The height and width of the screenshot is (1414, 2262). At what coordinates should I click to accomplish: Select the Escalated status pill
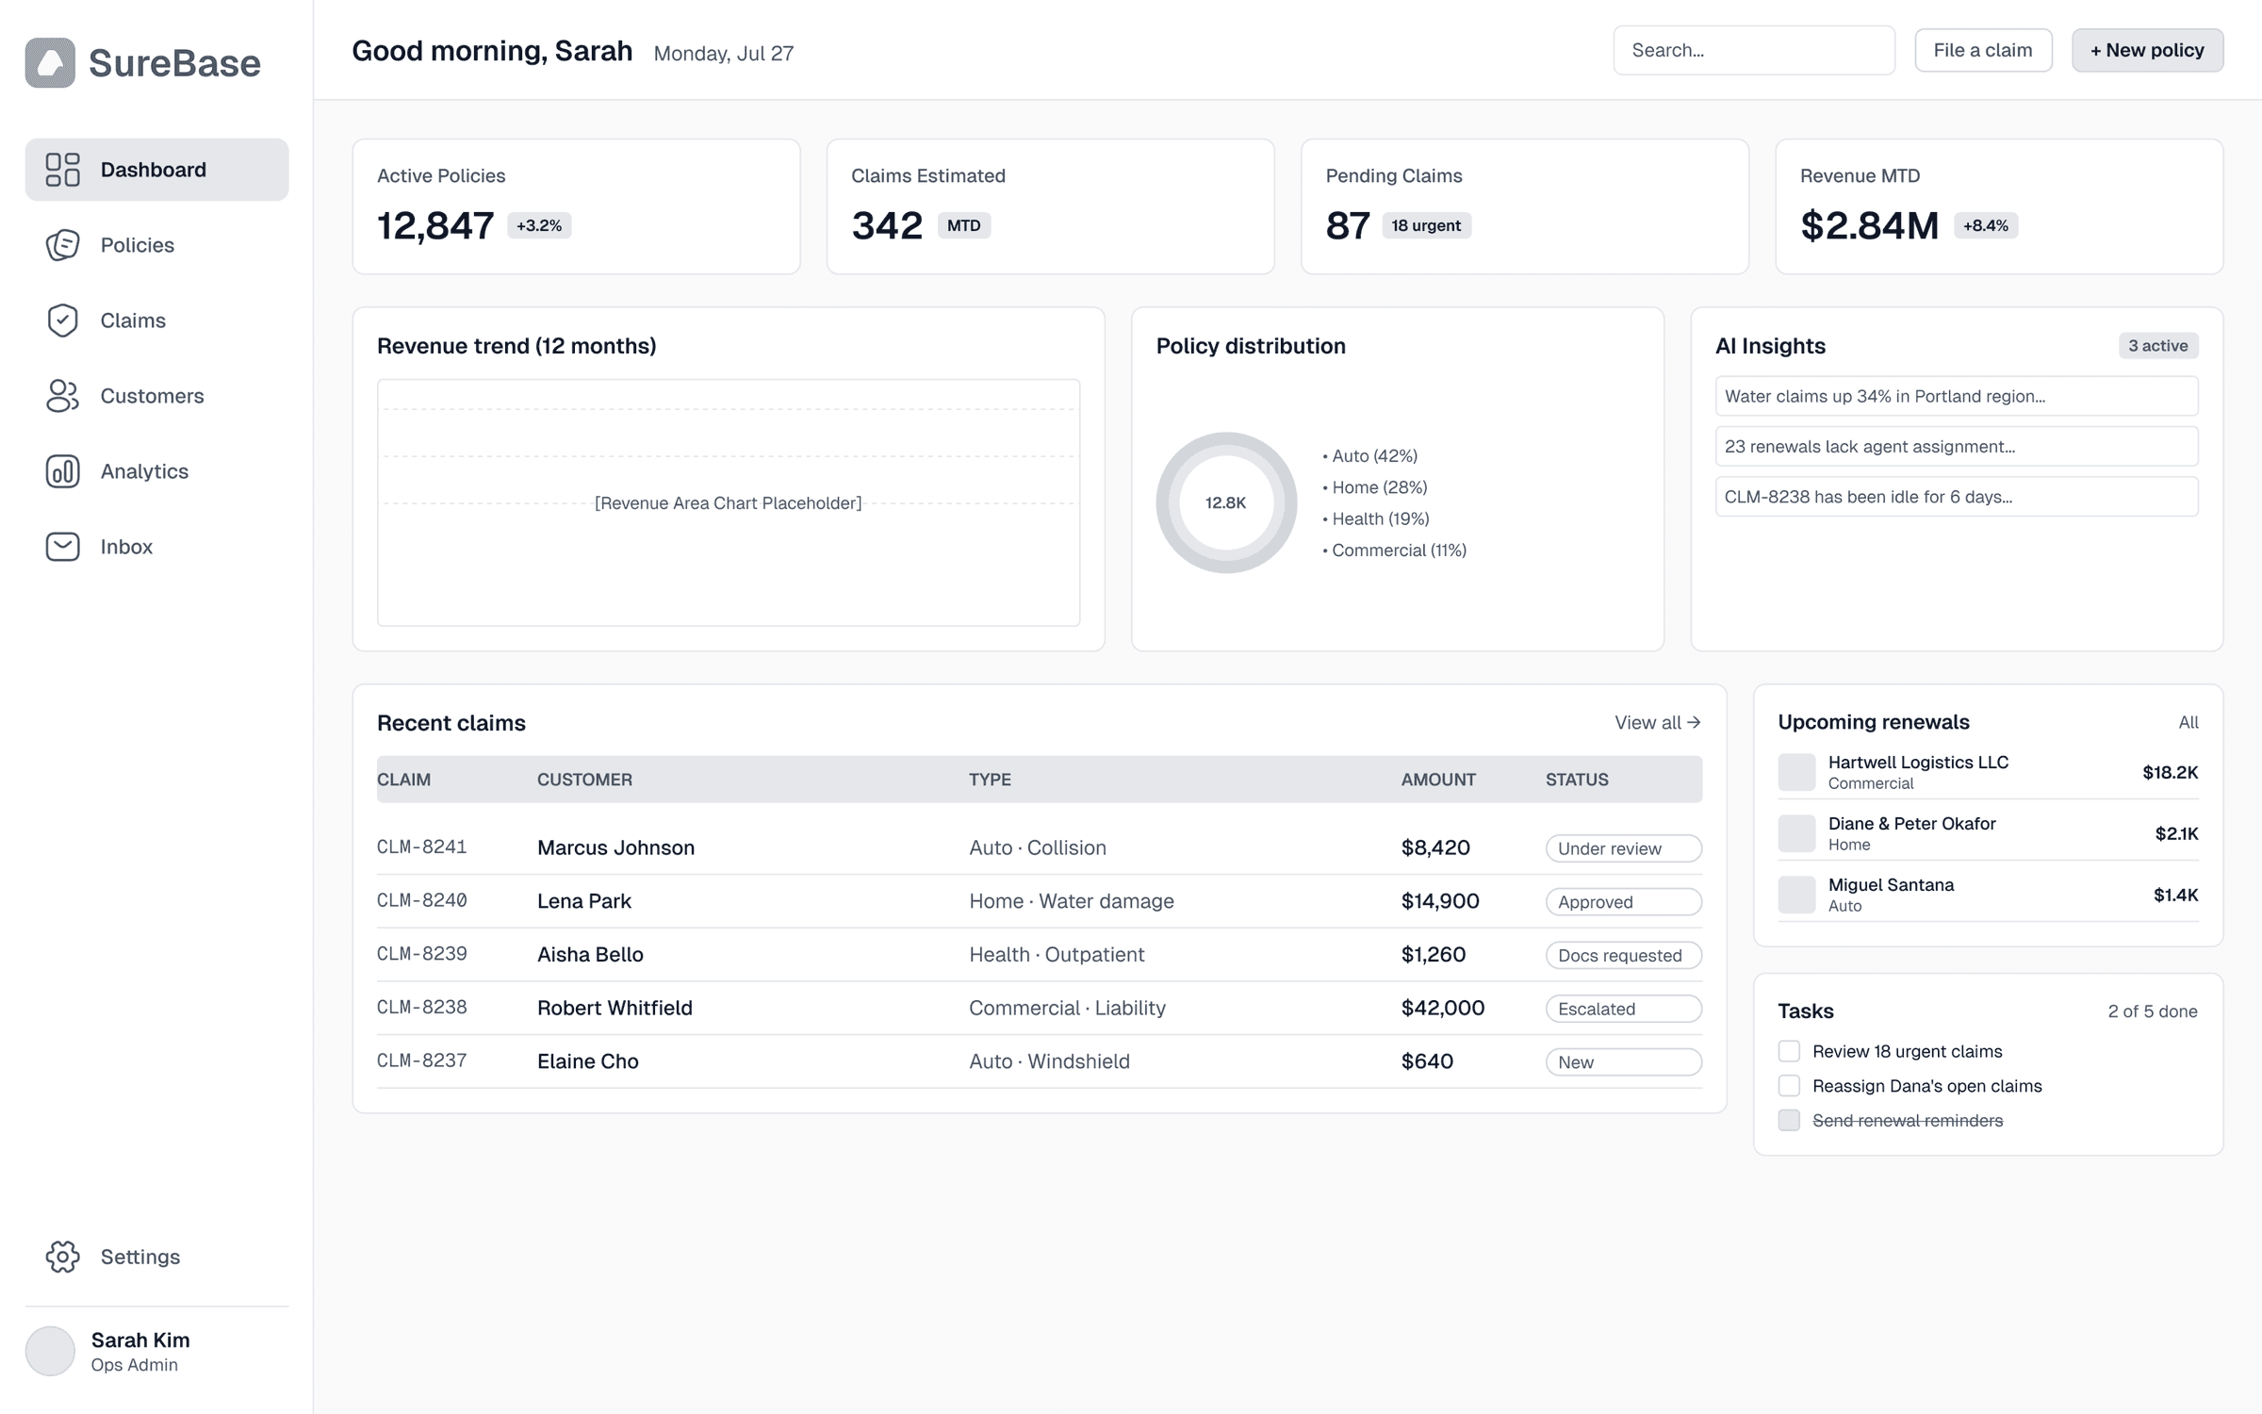point(1623,1009)
